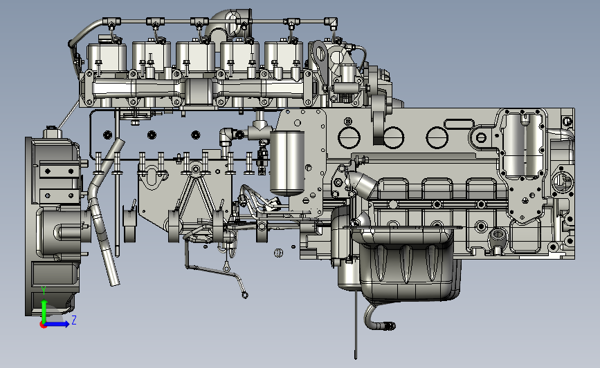Viewport: 600px width, 368px height.
Task: Click the "Y" axis label
Action: [44, 291]
